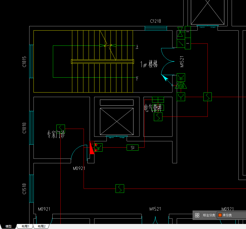Select smoke detector on bottom corridor line
Viewport: 246px width, 229px height.
(x=120, y=189)
